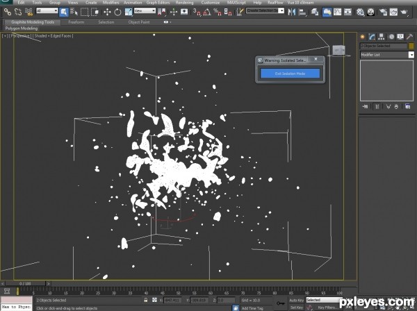Select the Select and Rotate tool
417x311 pixels.
click(117, 12)
